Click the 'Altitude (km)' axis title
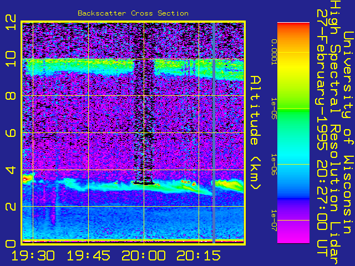 pyautogui.click(x=255, y=133)
